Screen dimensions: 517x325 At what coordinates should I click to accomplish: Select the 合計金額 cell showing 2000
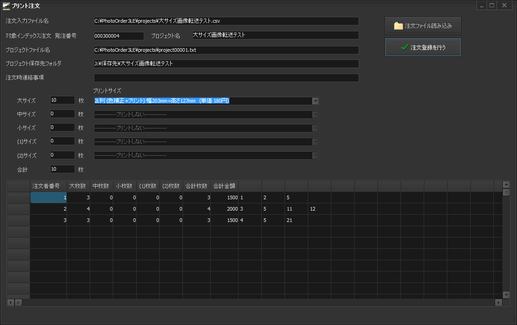coord(224,209)
